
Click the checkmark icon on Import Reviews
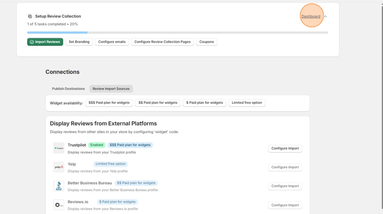(32, 42)
